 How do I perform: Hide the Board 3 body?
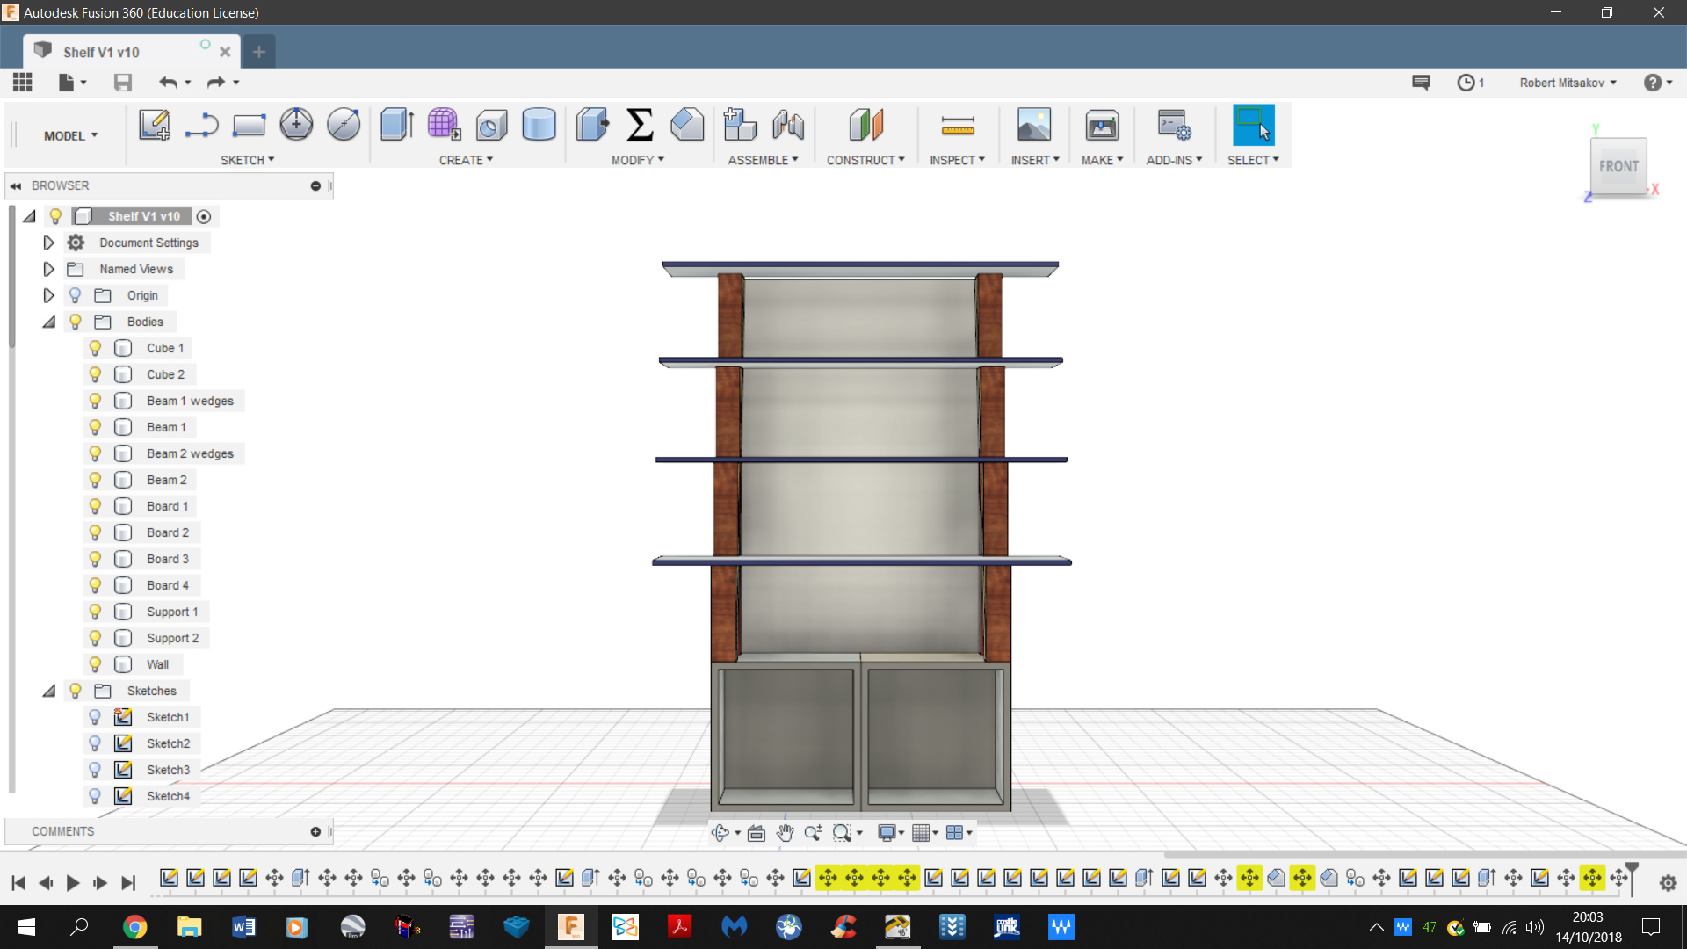(x=95, y=559)
